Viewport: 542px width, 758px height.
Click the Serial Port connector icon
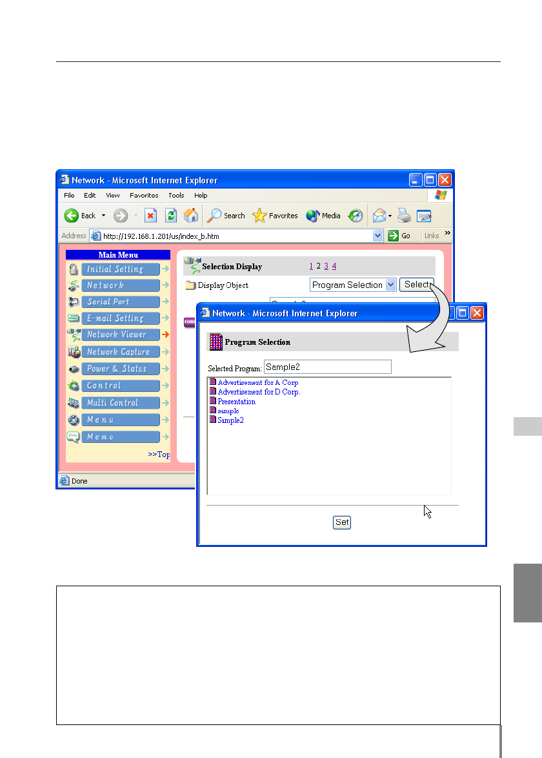(x=74, y=302)
